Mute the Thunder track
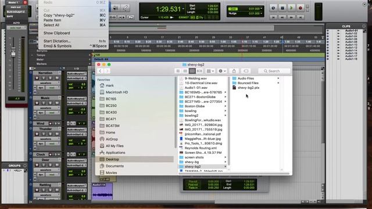The height and width of the screenshot is (209, 372). pyautogui.click(x=57, y=134)
